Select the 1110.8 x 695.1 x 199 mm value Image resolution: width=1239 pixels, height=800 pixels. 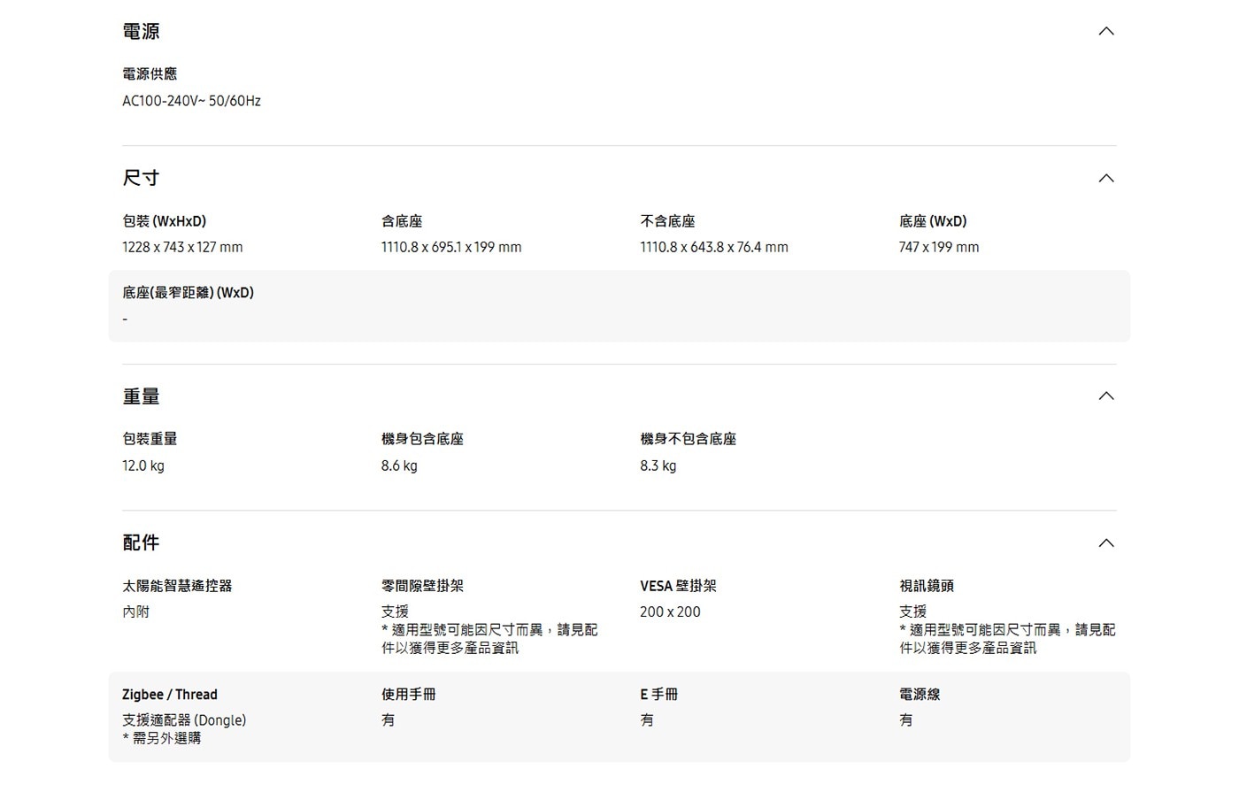(451, 248)
